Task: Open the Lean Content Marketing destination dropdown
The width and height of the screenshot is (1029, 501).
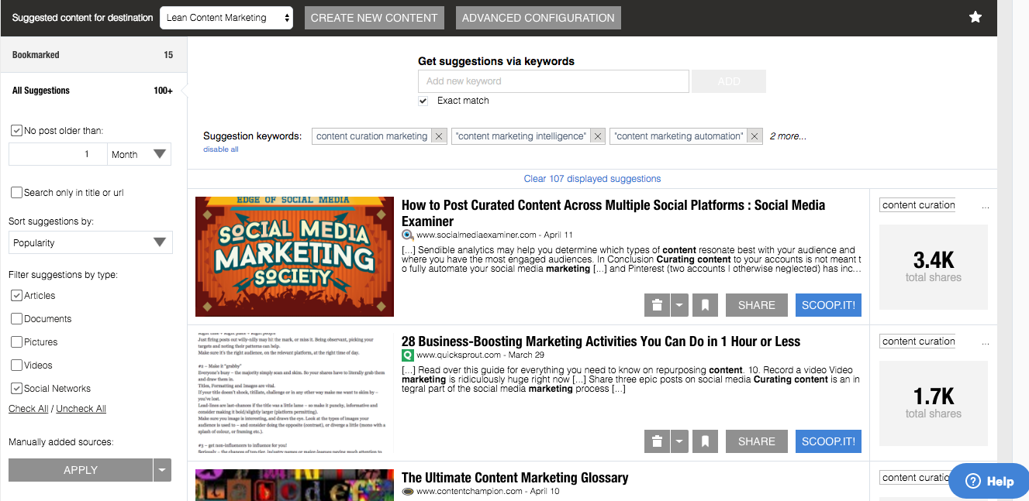Action: pos(226,18)
